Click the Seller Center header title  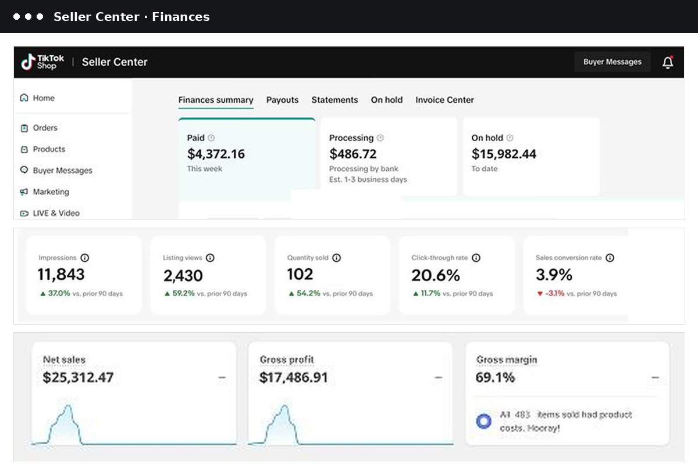pyautogui.click(x=115, y=62)
